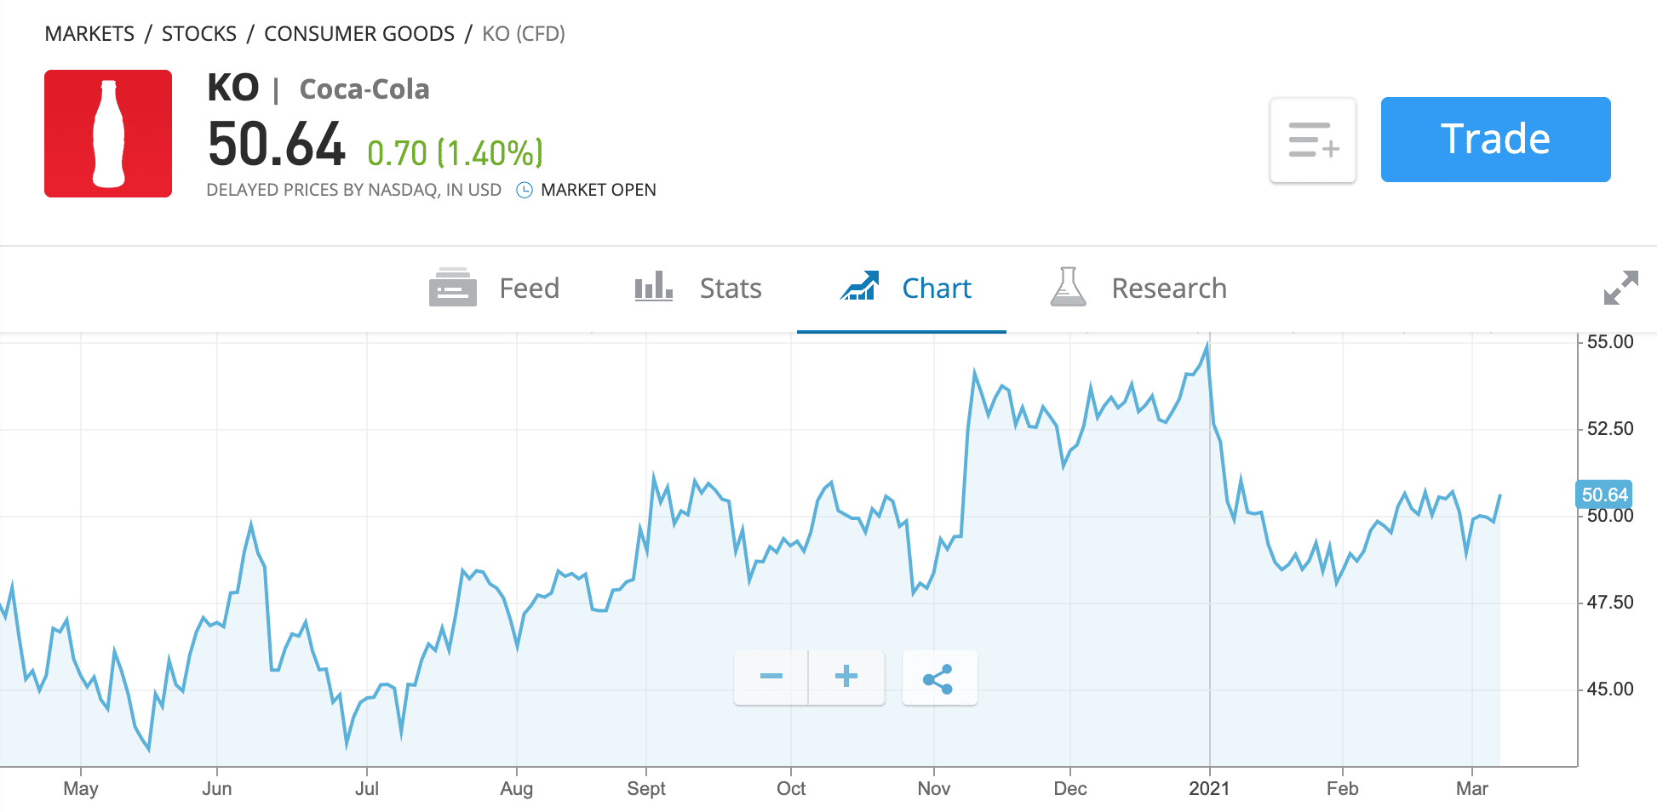
Task: Click the Sept label on time axis
Action: pyautogui.click(x=646, y=788)
